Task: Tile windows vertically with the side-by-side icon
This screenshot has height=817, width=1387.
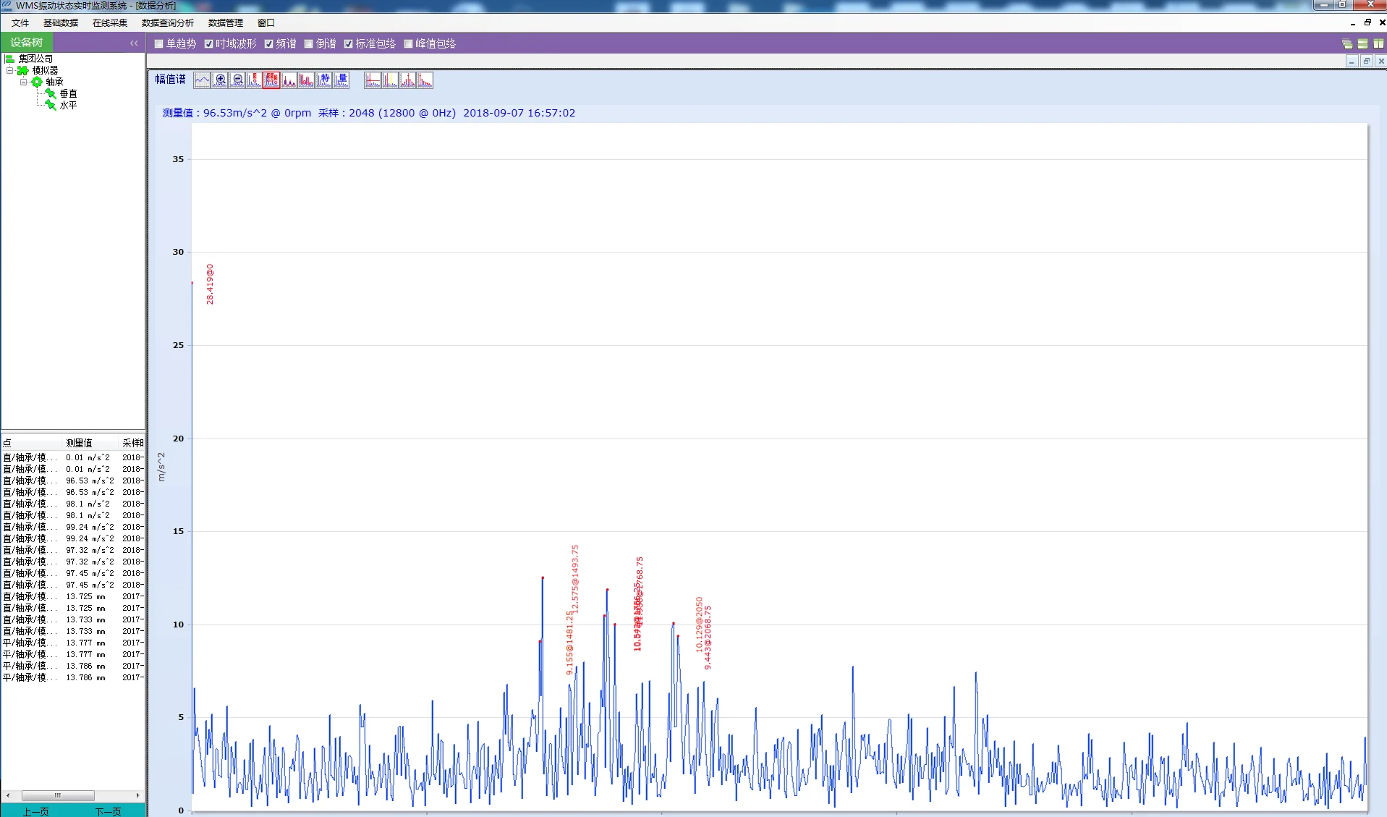Action: tap(1379, 43)
